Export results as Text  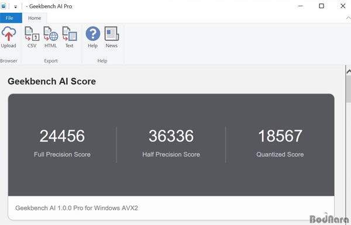click(x=70, y=37)
